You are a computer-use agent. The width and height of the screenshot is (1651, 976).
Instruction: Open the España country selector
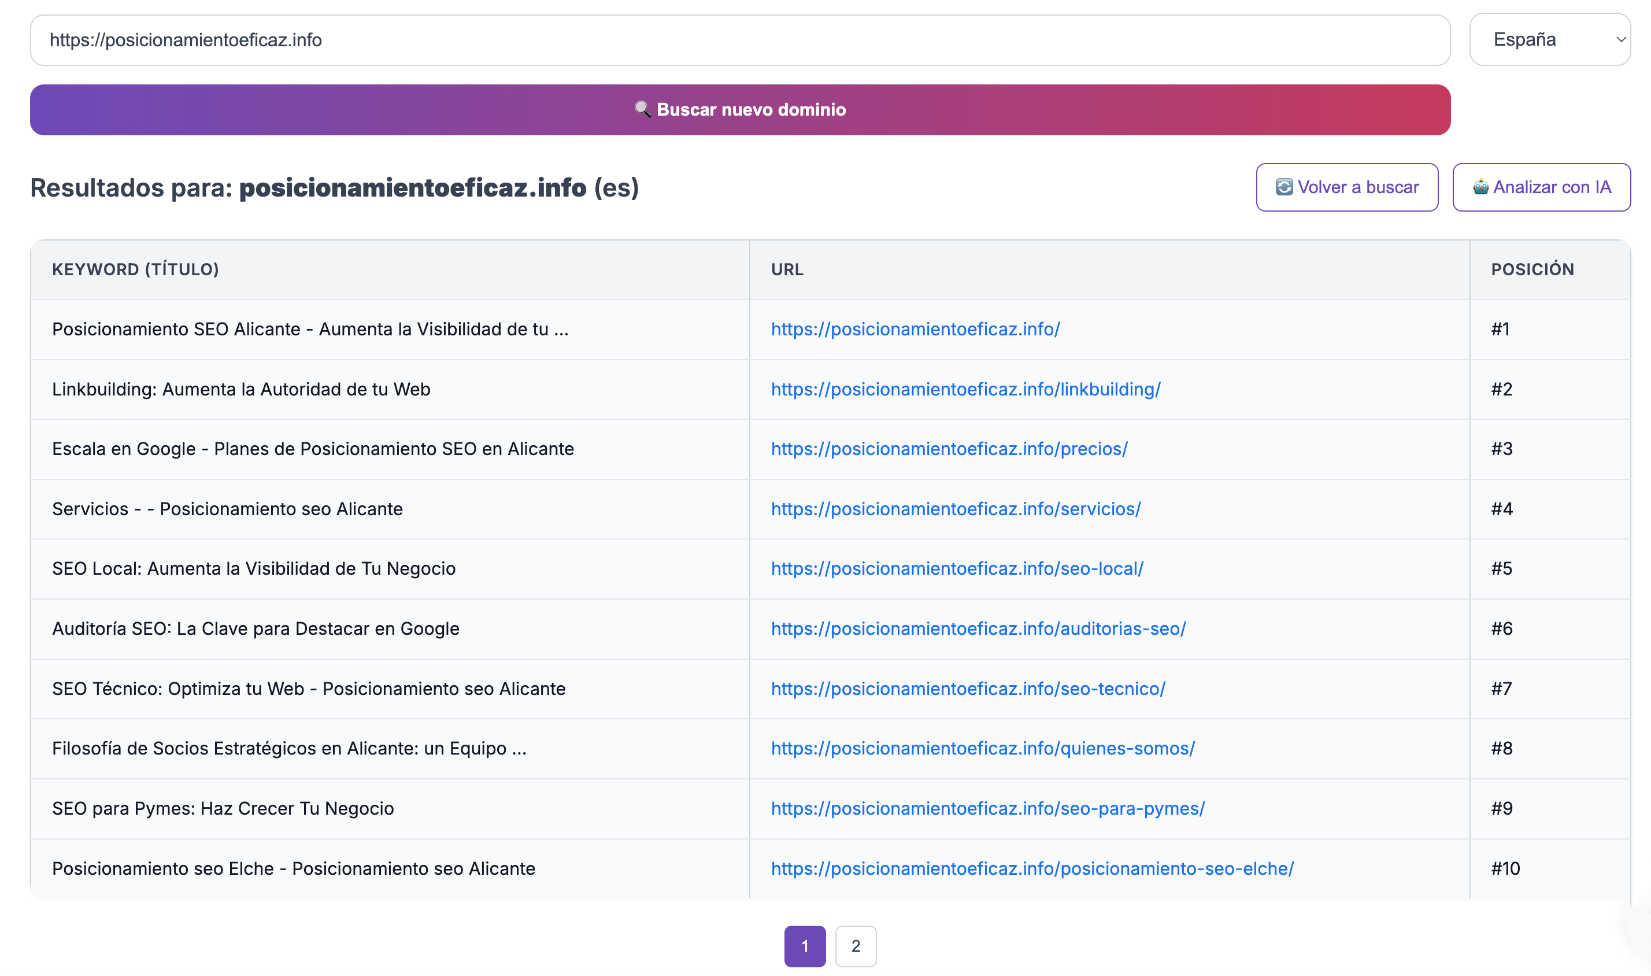[x=1550, y=39]
